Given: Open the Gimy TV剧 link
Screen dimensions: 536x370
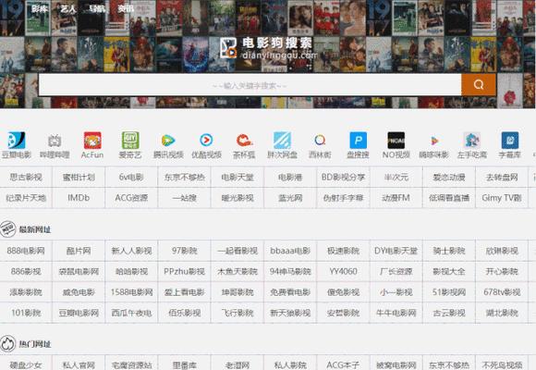Looking at the screenshot, I should pyautogui.click(x=502, y=198).
